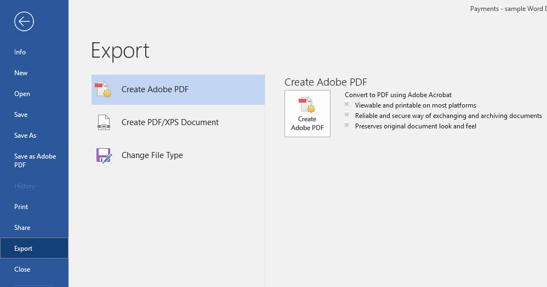Select the highlighted Export menu item

pos(24,249)
